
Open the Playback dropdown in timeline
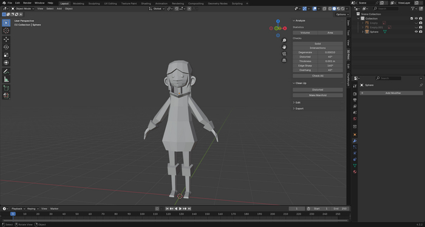click(18, 209)
